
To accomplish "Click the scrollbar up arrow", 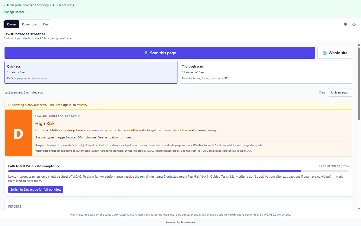I will (359, 45).
